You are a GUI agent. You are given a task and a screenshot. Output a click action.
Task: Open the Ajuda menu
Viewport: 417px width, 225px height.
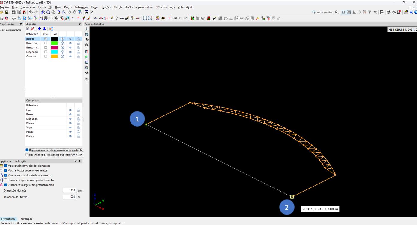[190, 7]
